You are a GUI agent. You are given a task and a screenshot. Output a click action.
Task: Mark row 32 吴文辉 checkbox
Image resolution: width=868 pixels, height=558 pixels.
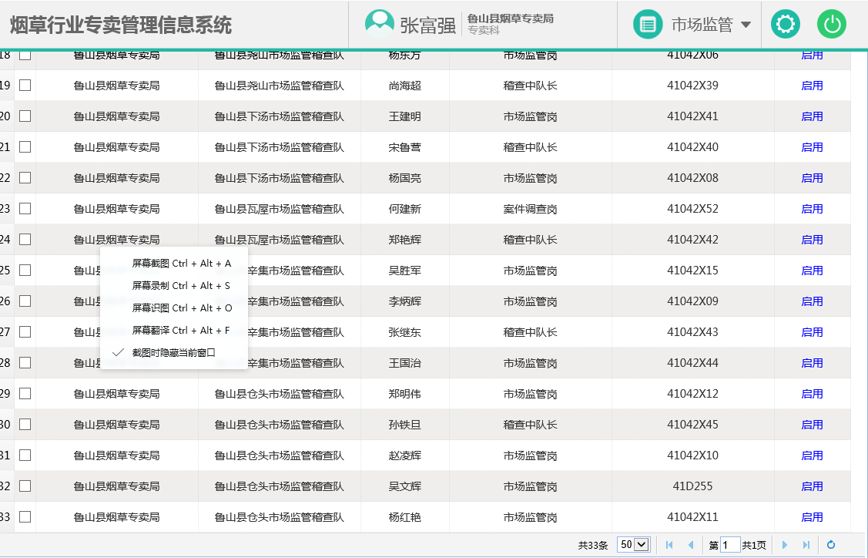(x=25, y=486)
